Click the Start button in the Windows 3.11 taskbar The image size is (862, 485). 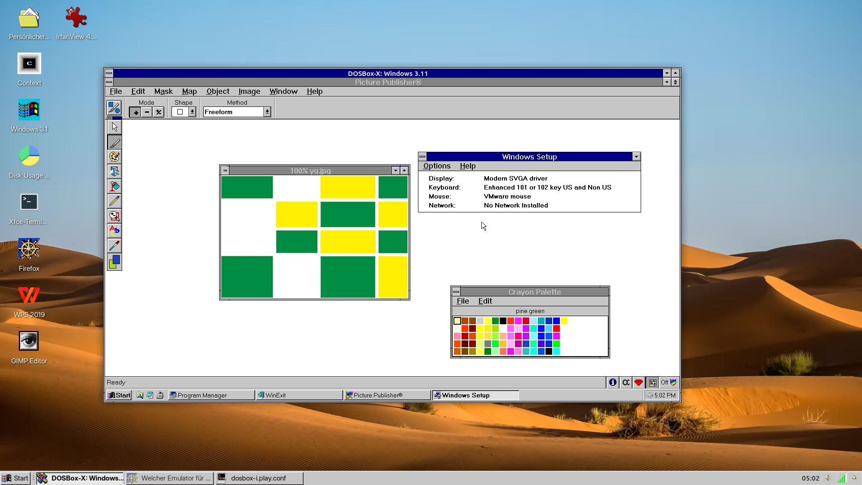point(119,395)
